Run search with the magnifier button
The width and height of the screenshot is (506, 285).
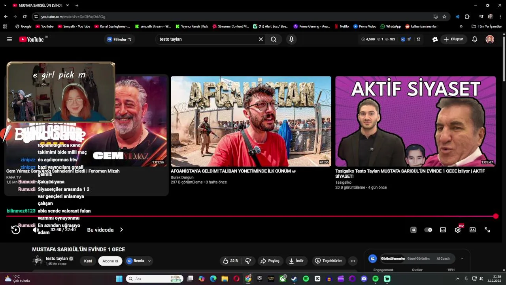[x=274, y=39]
